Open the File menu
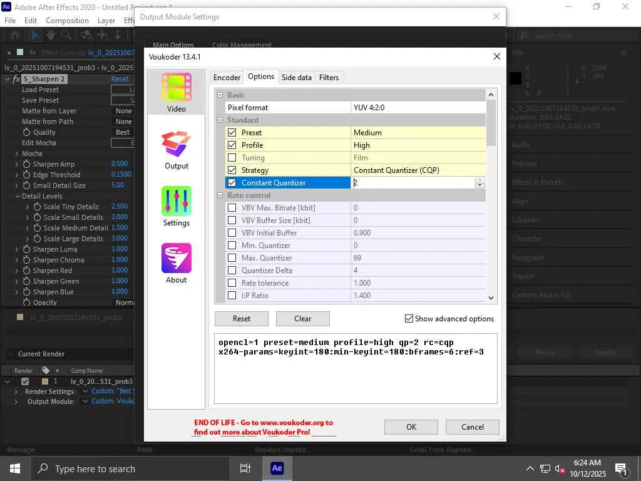The image size is (641, 481). click(10, 21)
